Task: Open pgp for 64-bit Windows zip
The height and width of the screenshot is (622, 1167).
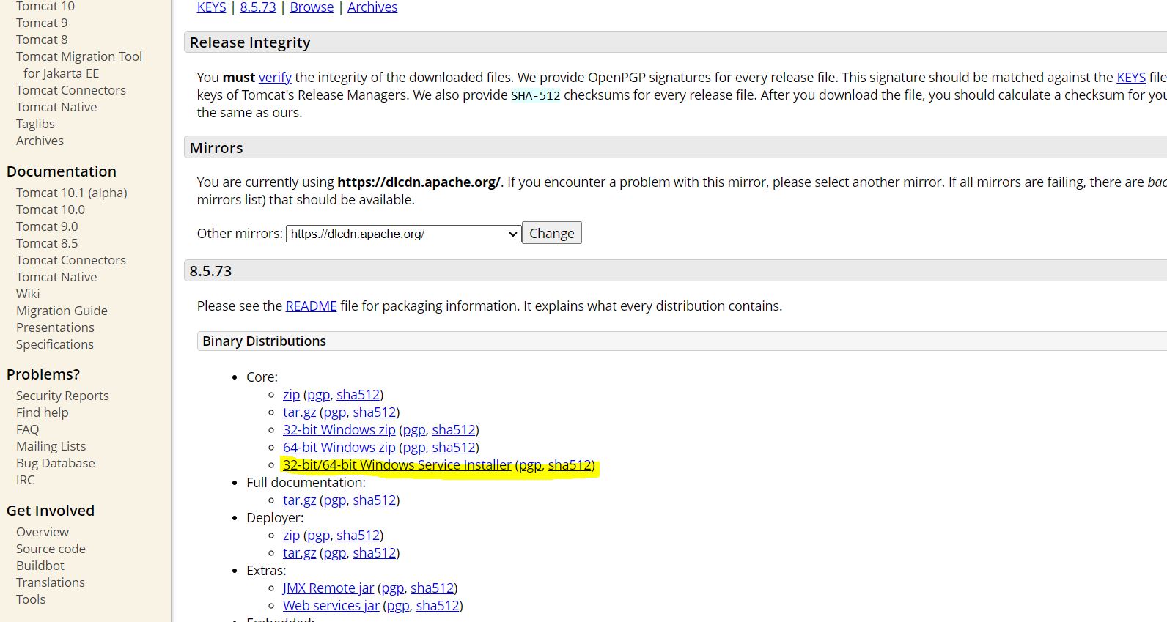Action: (414, 447)
